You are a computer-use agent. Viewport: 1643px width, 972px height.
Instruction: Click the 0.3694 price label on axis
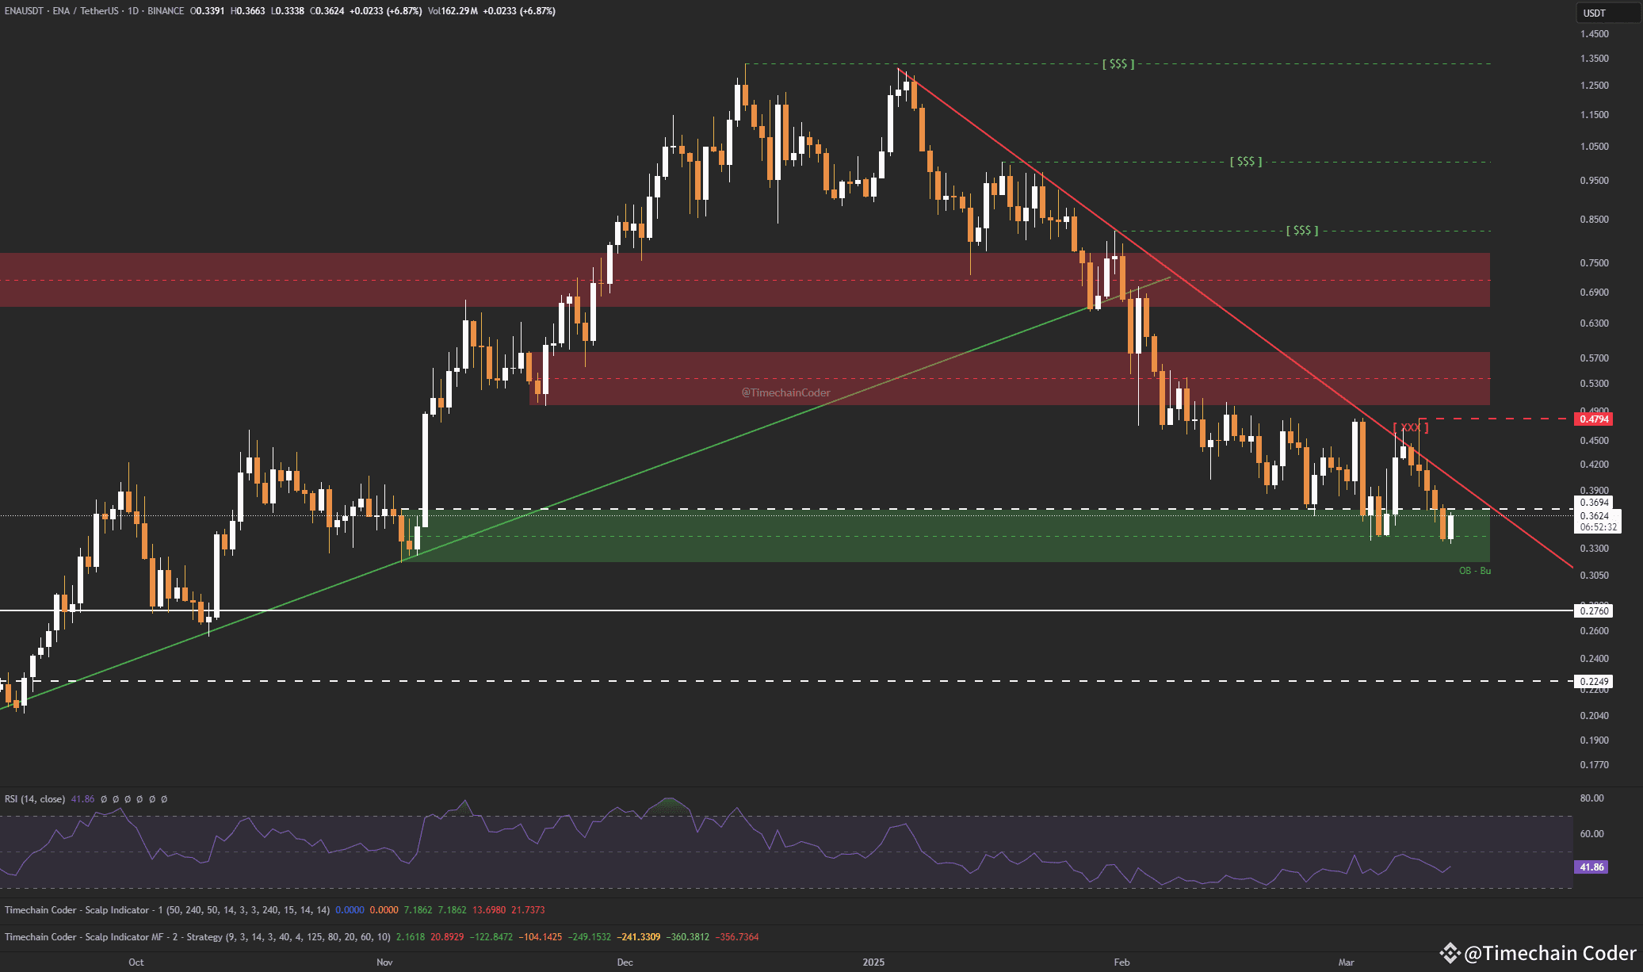1595,503
